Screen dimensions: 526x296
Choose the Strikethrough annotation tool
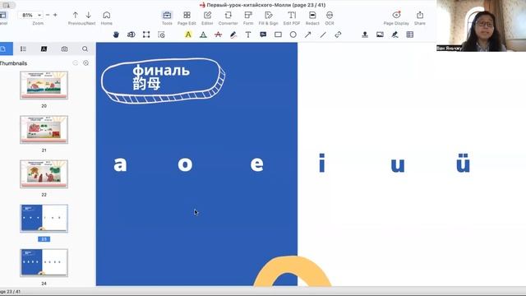pos(219,35)
